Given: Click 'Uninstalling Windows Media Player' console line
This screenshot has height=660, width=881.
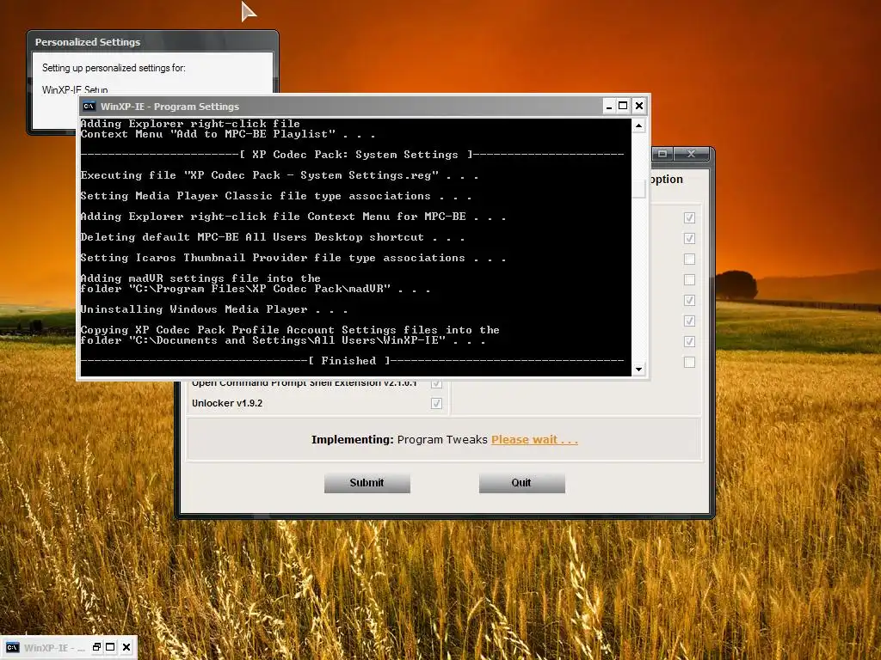Looking at the screenshot, I should click(x=214, y=309).
